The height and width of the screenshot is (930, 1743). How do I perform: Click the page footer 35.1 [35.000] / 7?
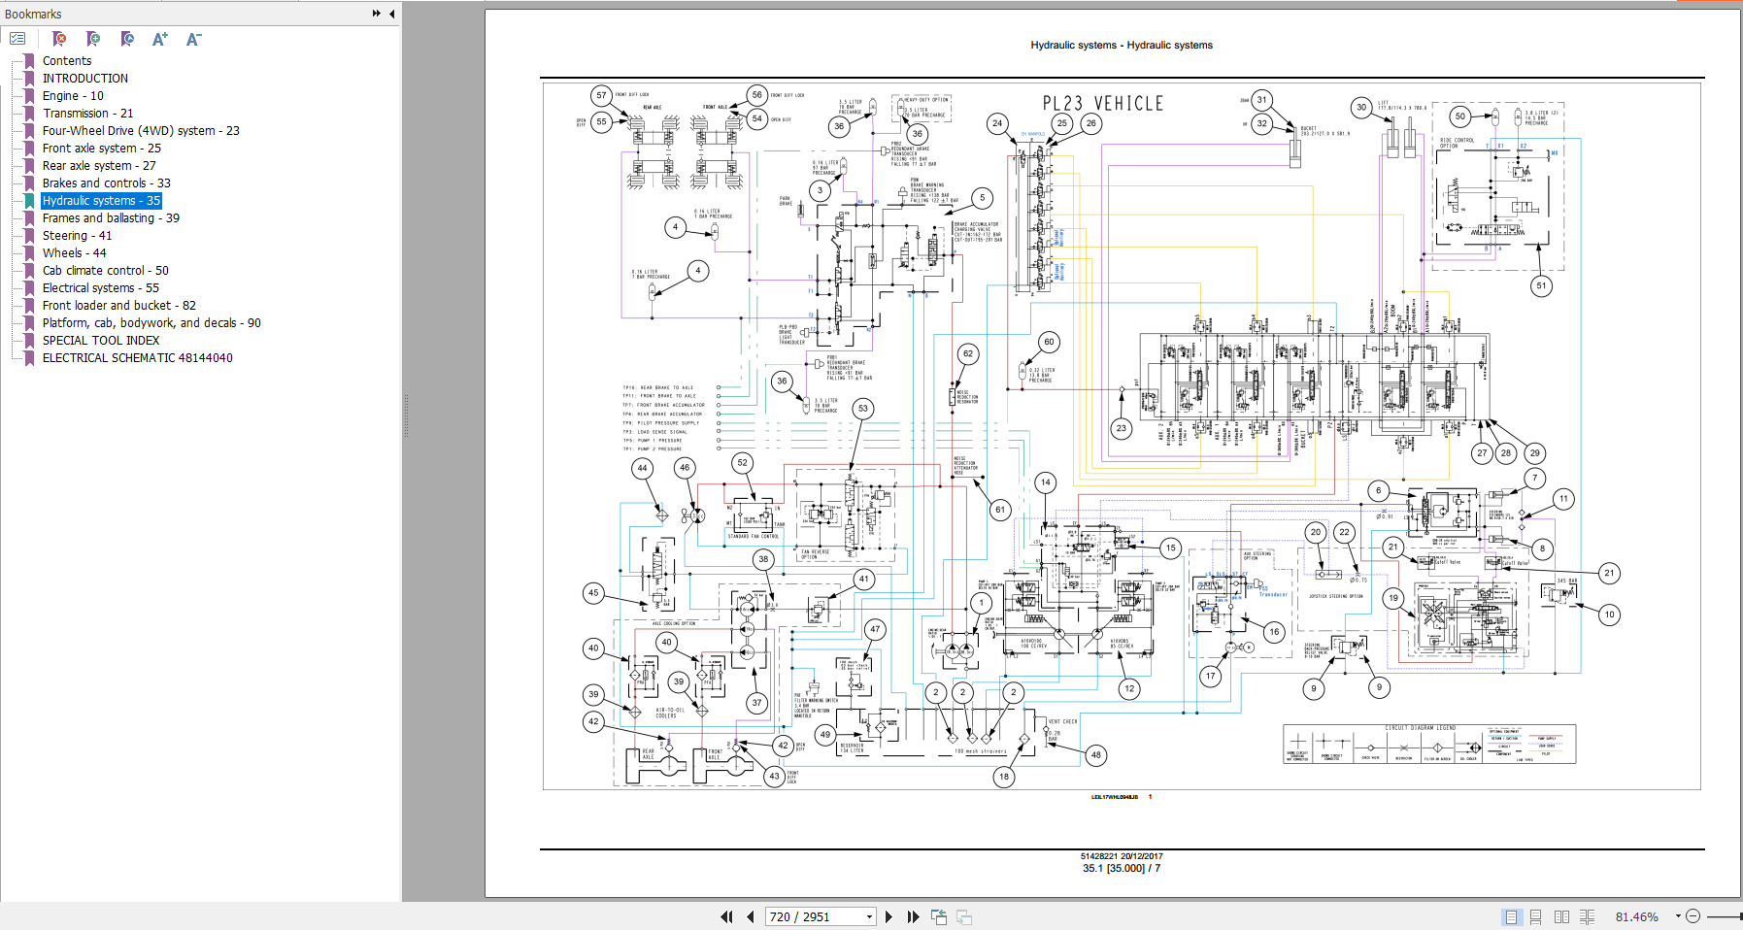pos(1122,868)
